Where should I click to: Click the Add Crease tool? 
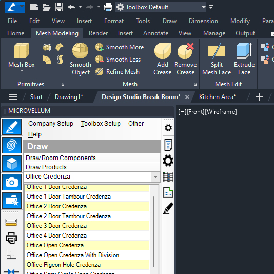point(163,58)
